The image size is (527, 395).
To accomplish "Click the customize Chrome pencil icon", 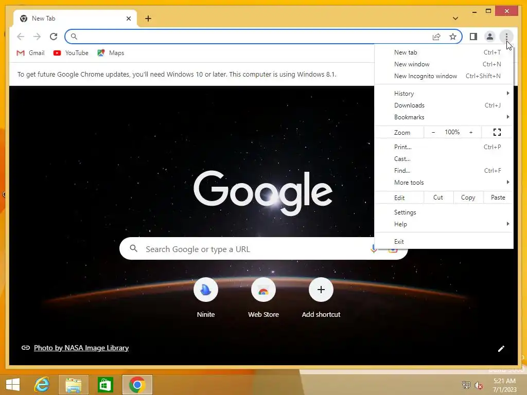I will (501, 349).
